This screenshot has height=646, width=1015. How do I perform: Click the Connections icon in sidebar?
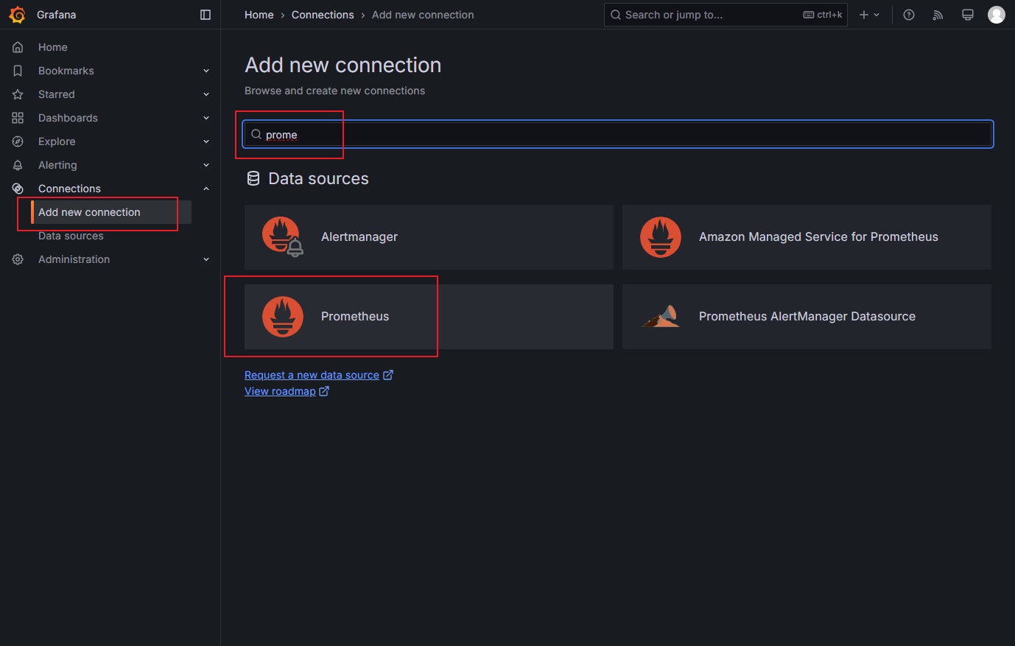coord(18,189)
